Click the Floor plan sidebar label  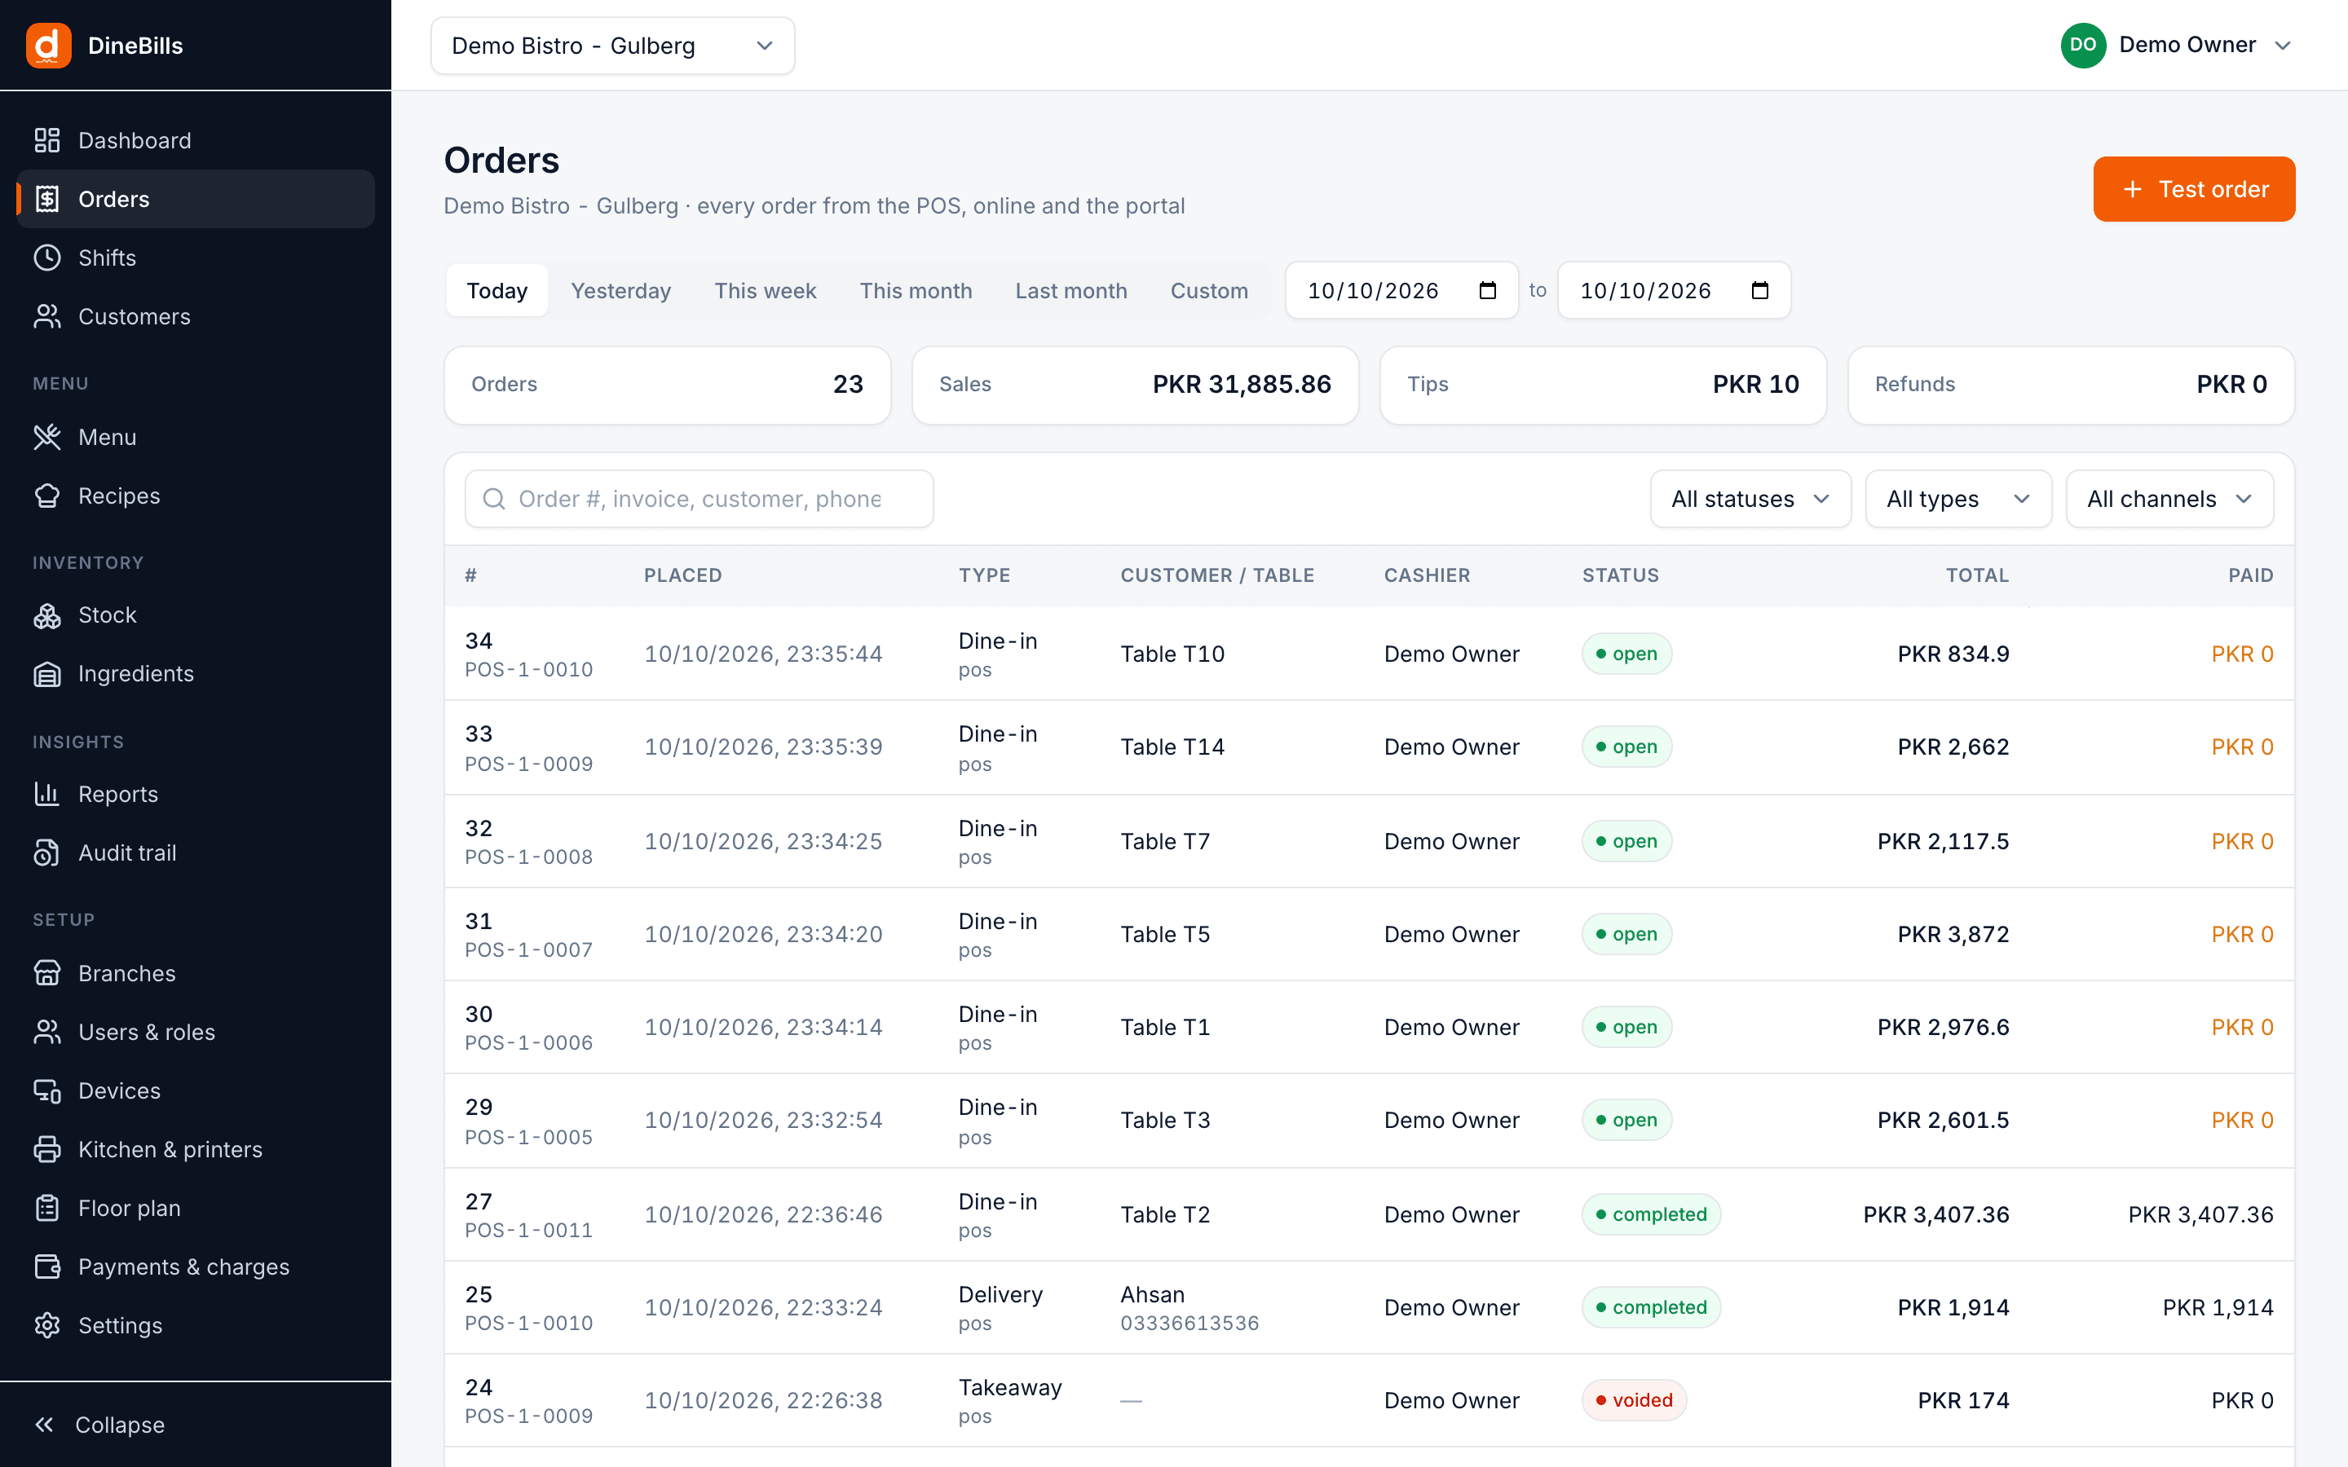[x=129, y=1208]
